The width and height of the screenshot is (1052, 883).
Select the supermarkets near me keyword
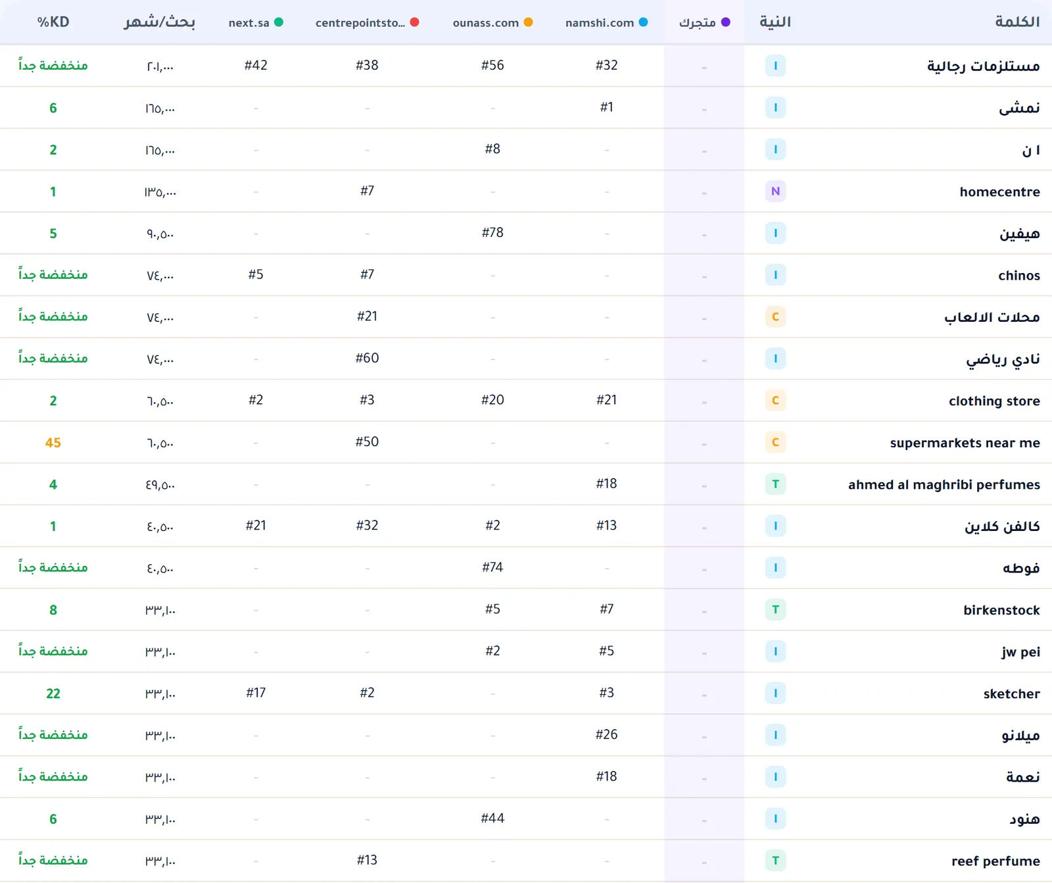pos(965,443)
